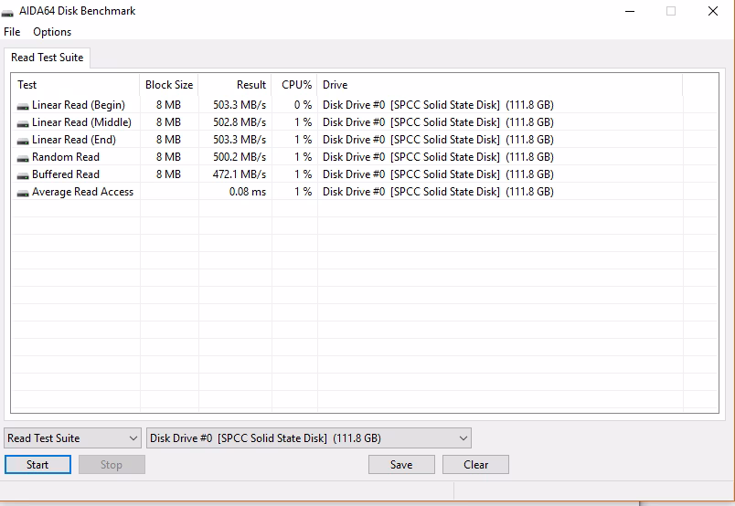Click the 502.8 MB/s result value
The width and height of the screenshot is (735, 506).
tap(240, 122)
